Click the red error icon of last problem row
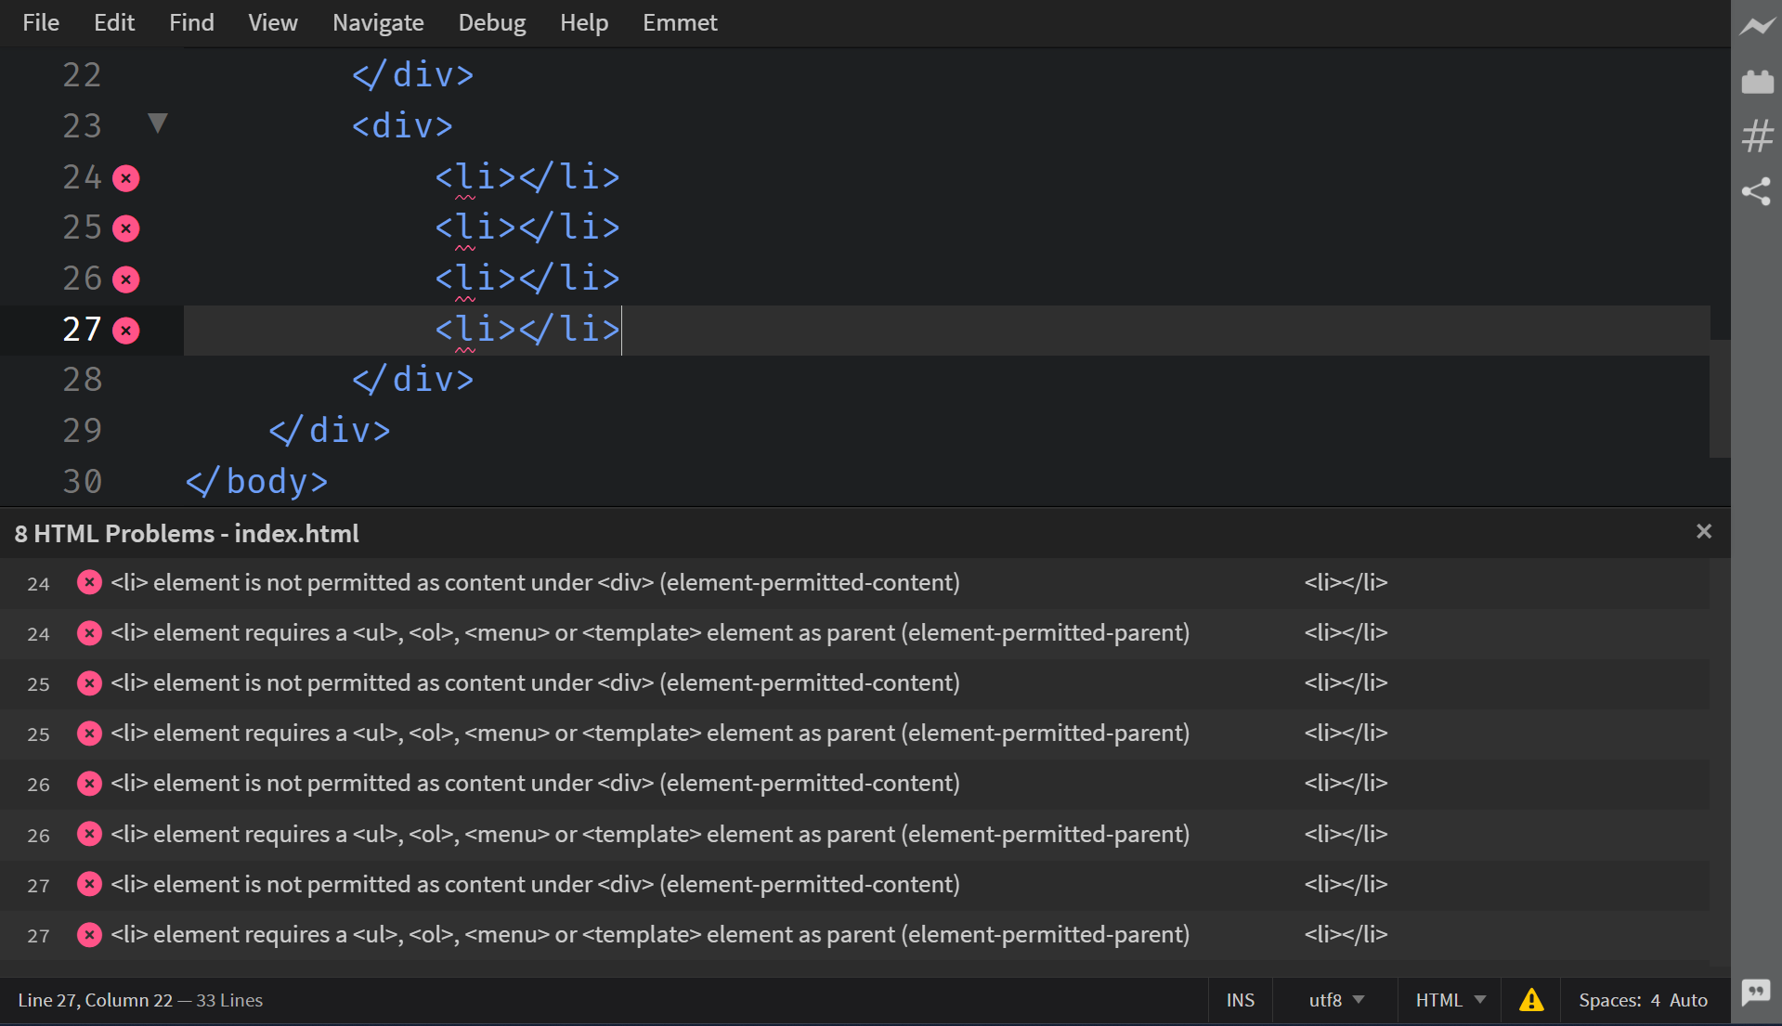 (x=89, y=934)
